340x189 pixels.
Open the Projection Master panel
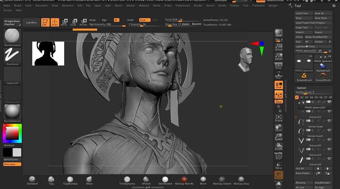[12, 22]
